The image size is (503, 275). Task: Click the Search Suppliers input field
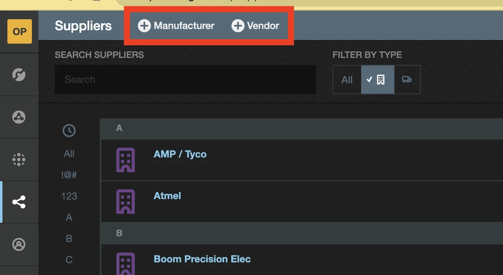[185, 80]
